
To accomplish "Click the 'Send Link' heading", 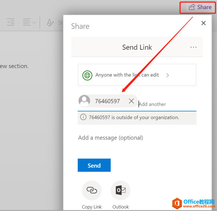I will click(137, 47).
